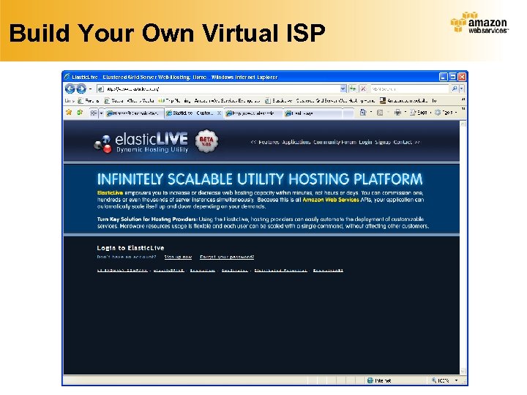Go forward with the browser Forward arrow
527x395 pixels.
(x=81, y=89)
